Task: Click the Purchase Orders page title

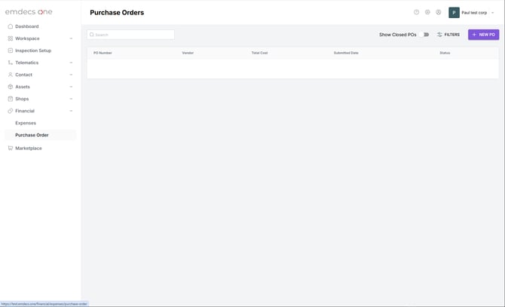Action: pos(117,13)
